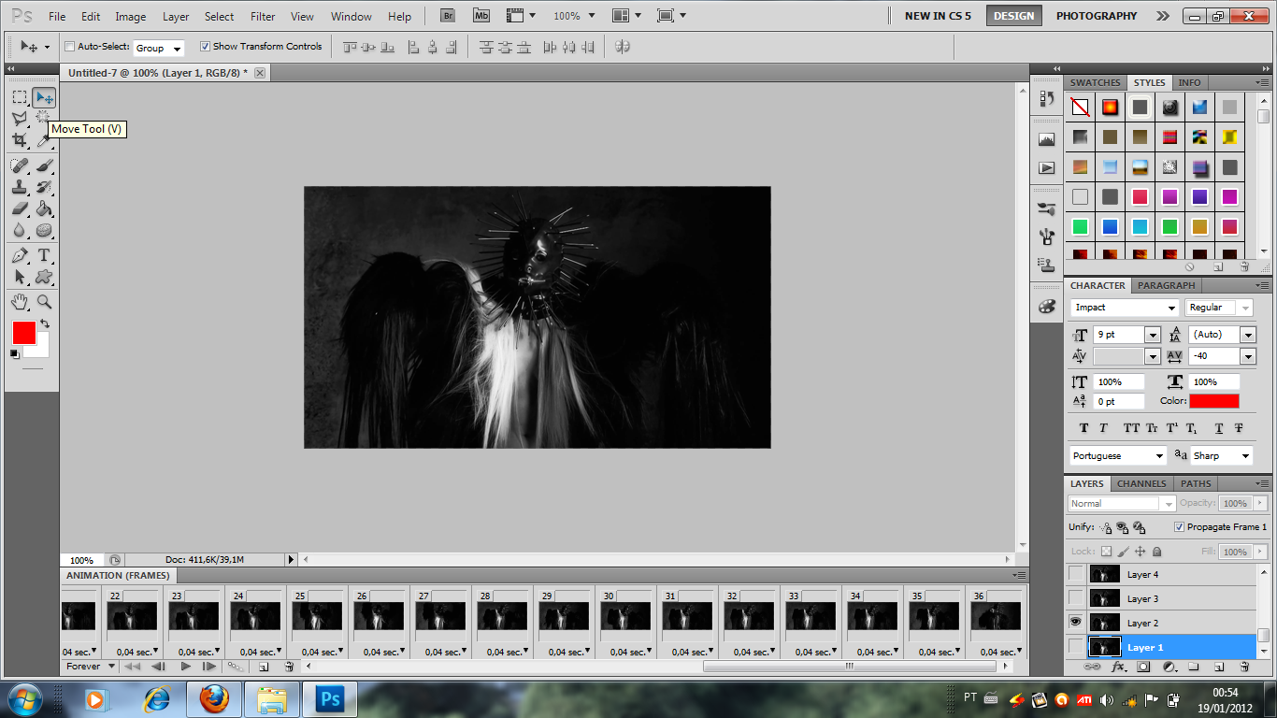
Task: Select the Hand tool
Action: (x=20, y=302)
